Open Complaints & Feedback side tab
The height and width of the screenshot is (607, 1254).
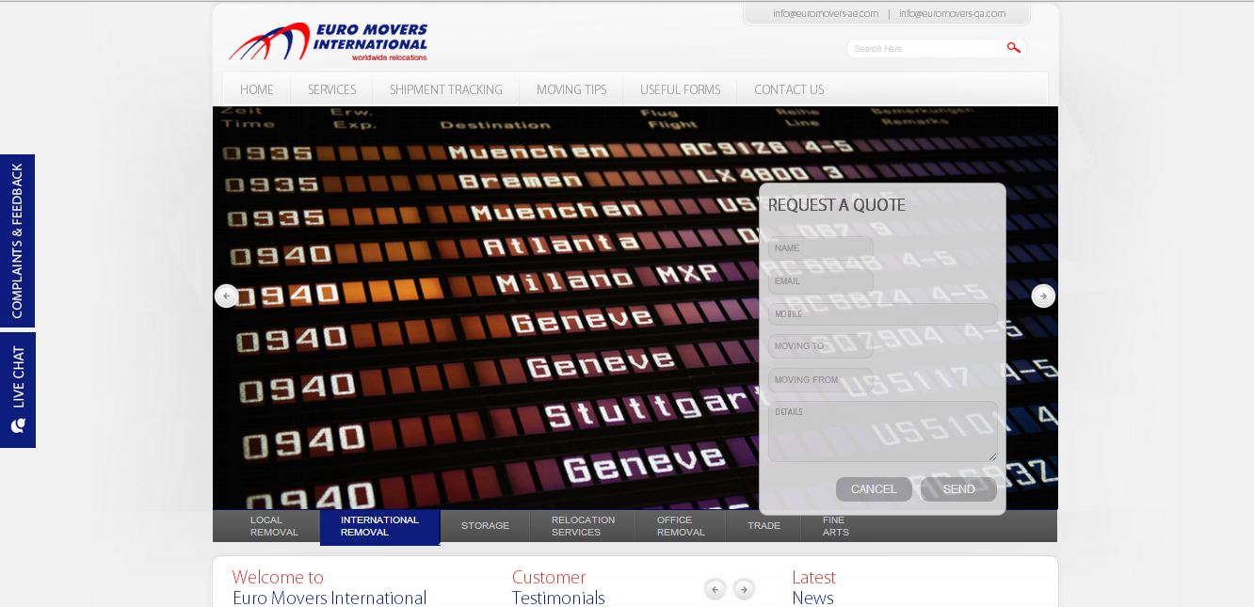[x=18, y=241]
